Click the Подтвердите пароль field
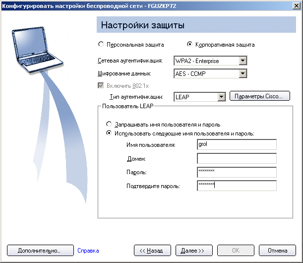This screenshot has width=303, height=263. point(236,186)
